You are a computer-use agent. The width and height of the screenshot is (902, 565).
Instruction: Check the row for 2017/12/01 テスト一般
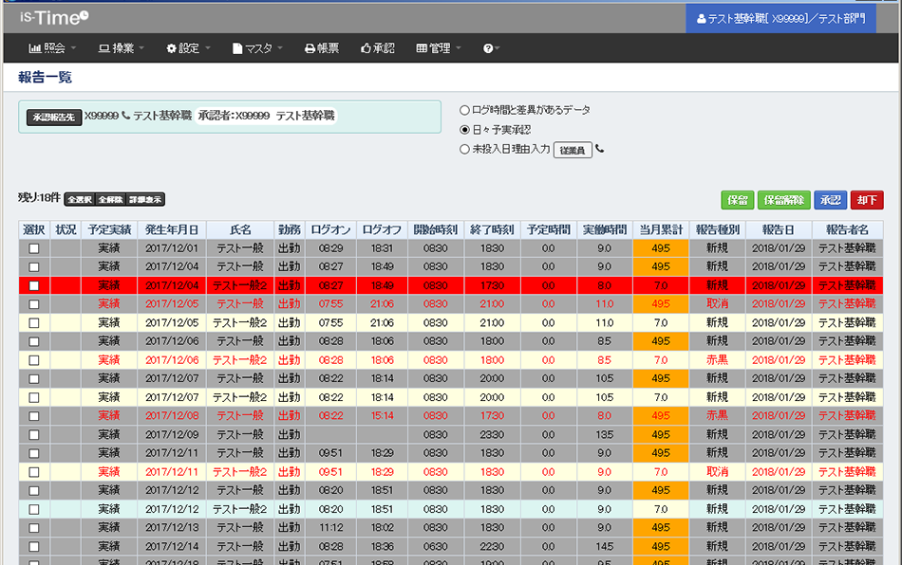[x=34, y=248]
